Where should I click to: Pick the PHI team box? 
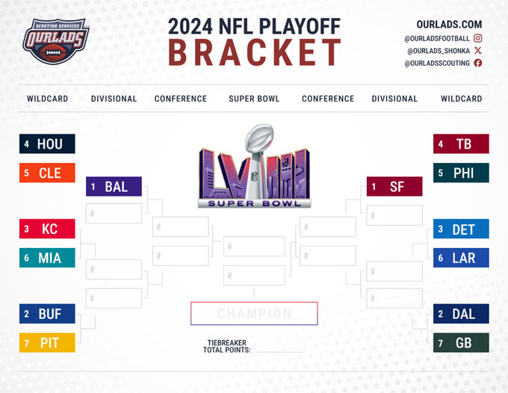pos(461,173)
